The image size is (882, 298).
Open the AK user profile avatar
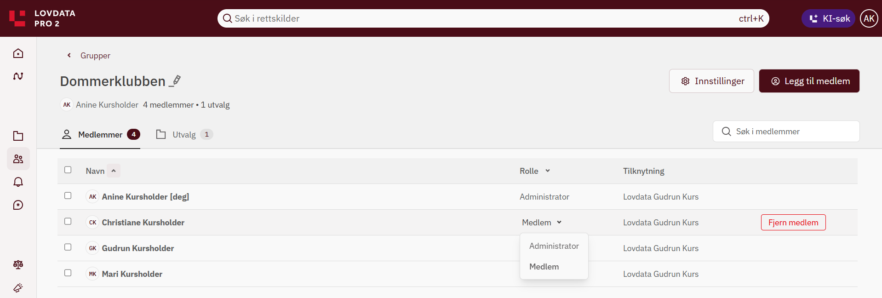pyautogui.click(x=869, y=18)
